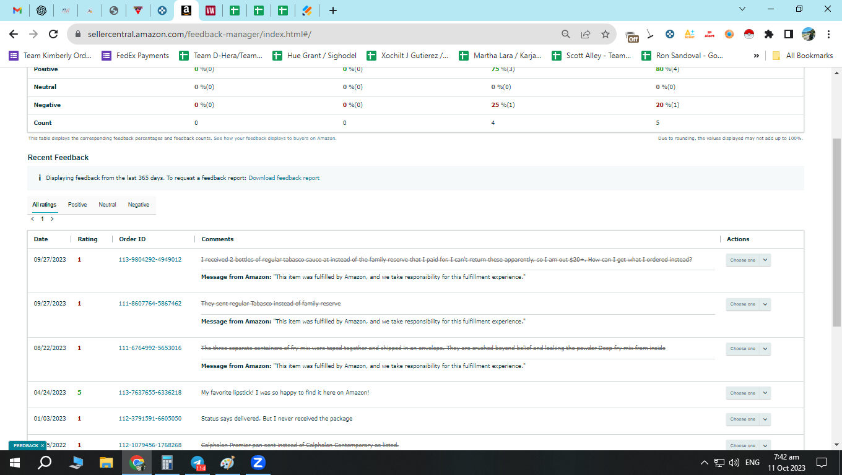This screenshot has width=842, height=475.
Task: Open Team Kimberly Ord... bookmark
Action: point(50,56)
